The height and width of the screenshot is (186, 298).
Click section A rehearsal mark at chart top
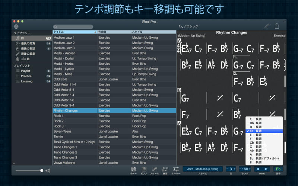(179, 41)
